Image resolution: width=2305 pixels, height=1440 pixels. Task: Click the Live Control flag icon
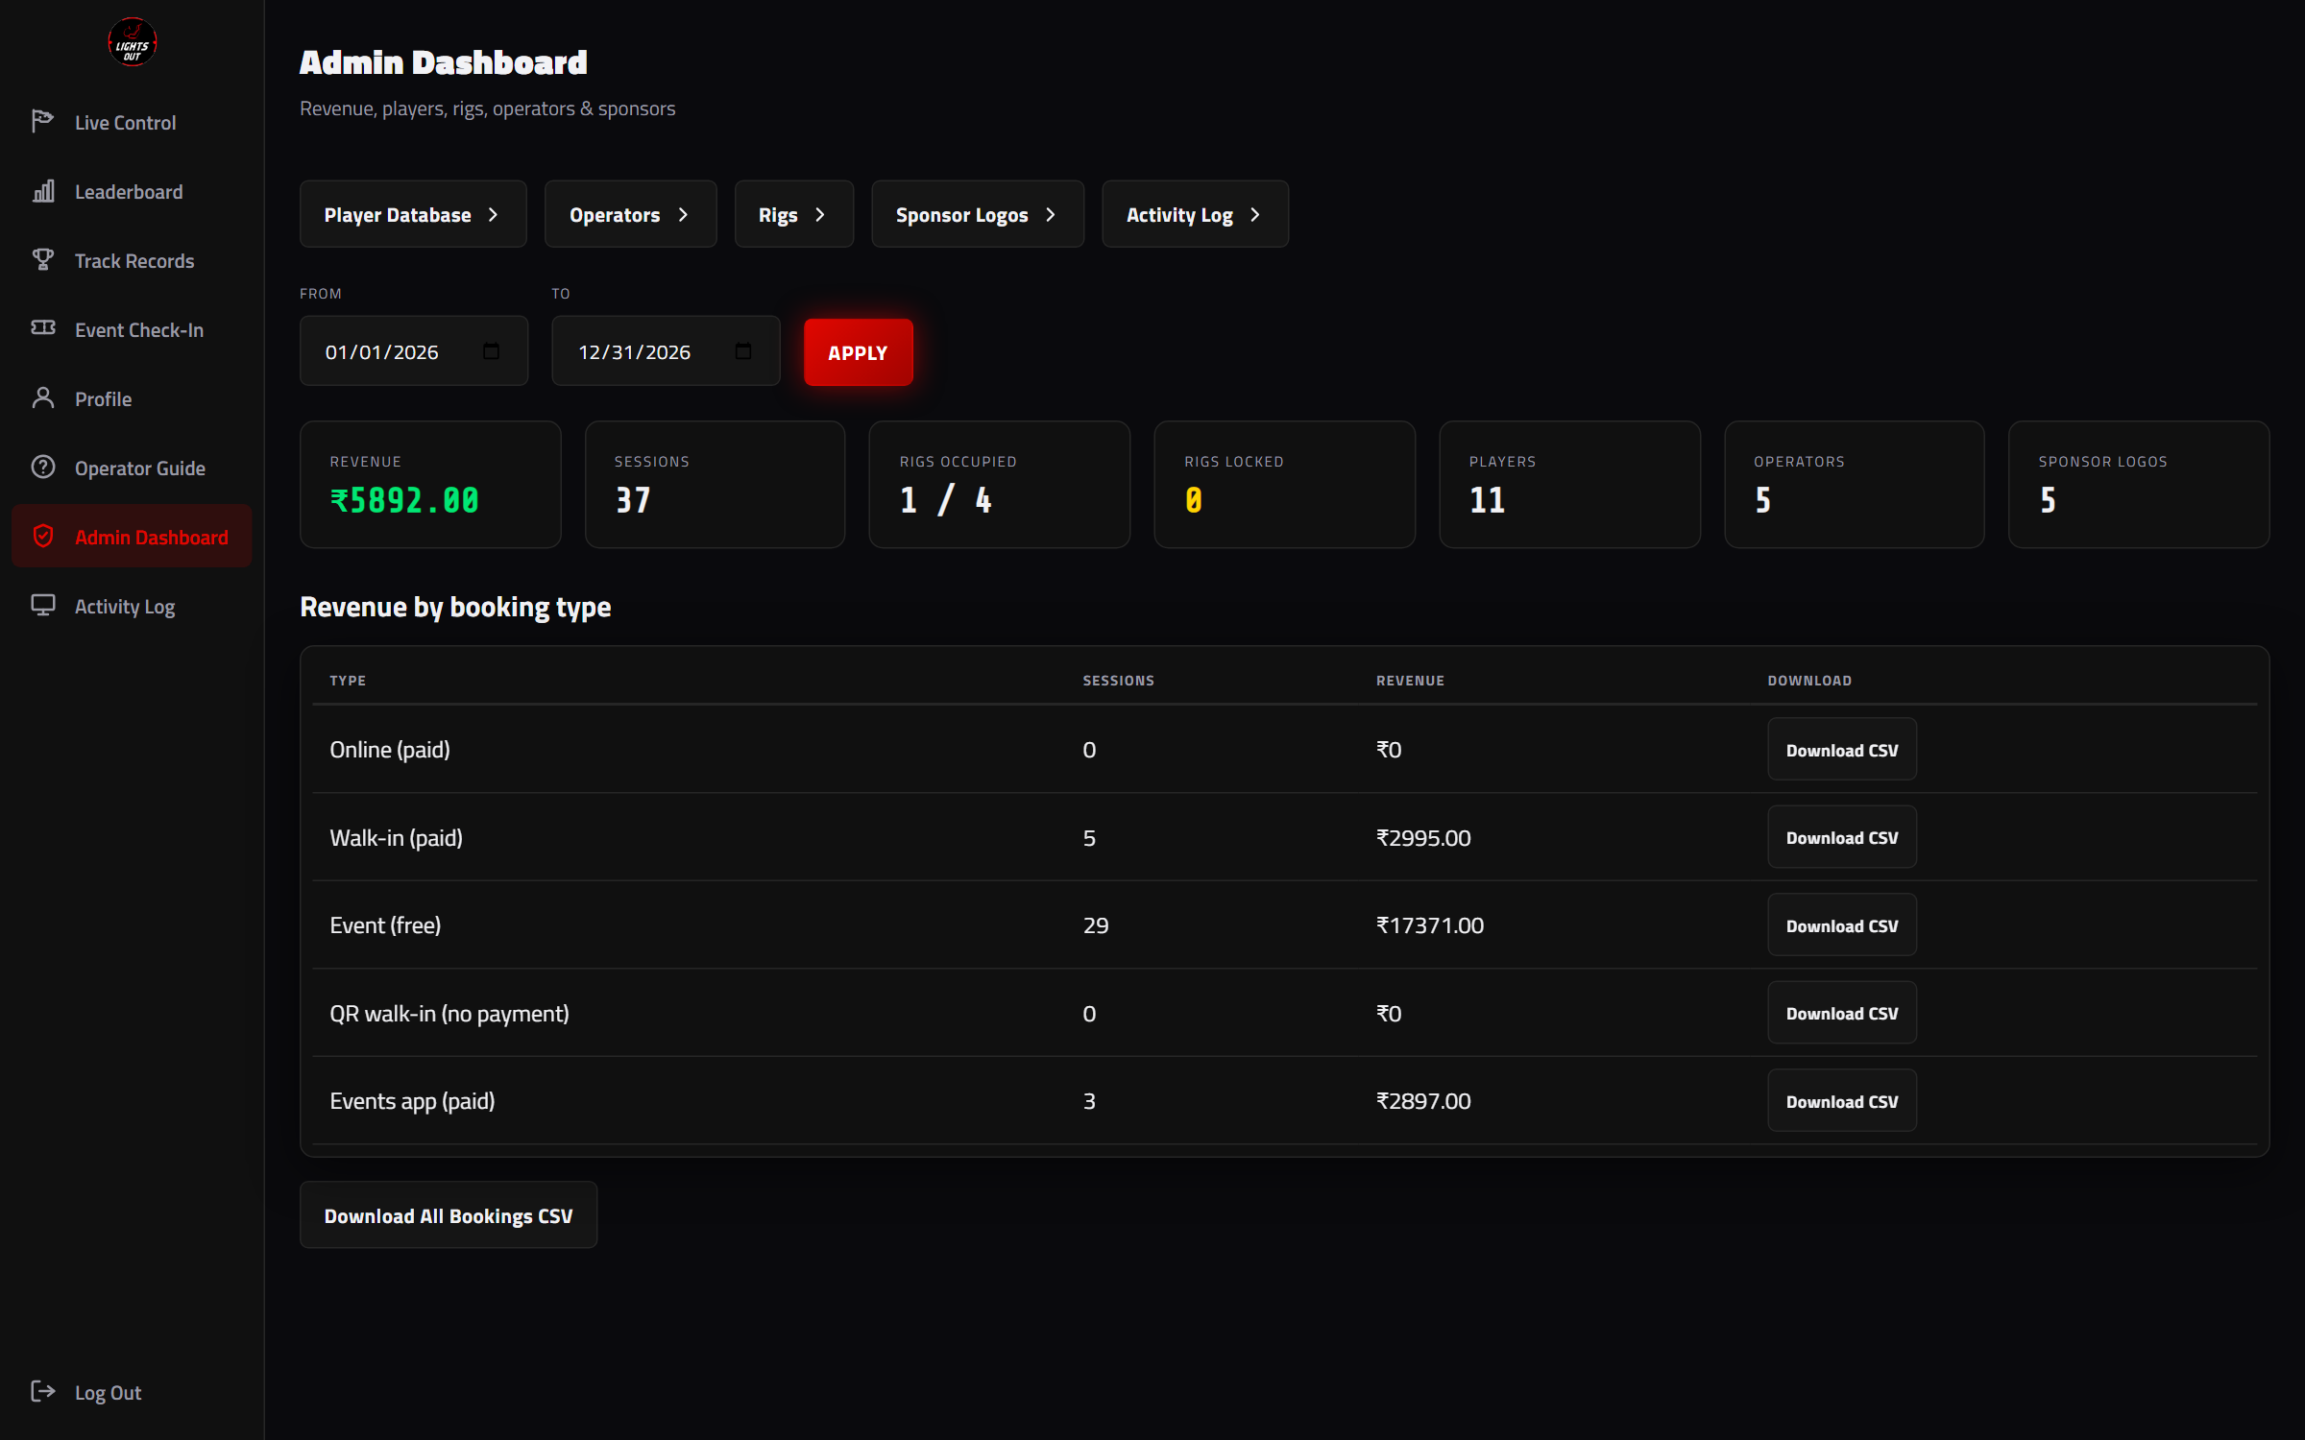(x=43, y=122)
